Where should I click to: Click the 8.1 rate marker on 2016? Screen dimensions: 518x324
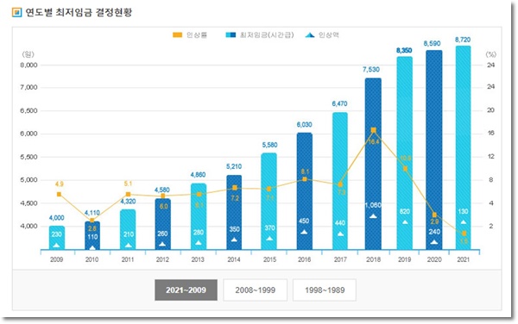pos(305,179)
